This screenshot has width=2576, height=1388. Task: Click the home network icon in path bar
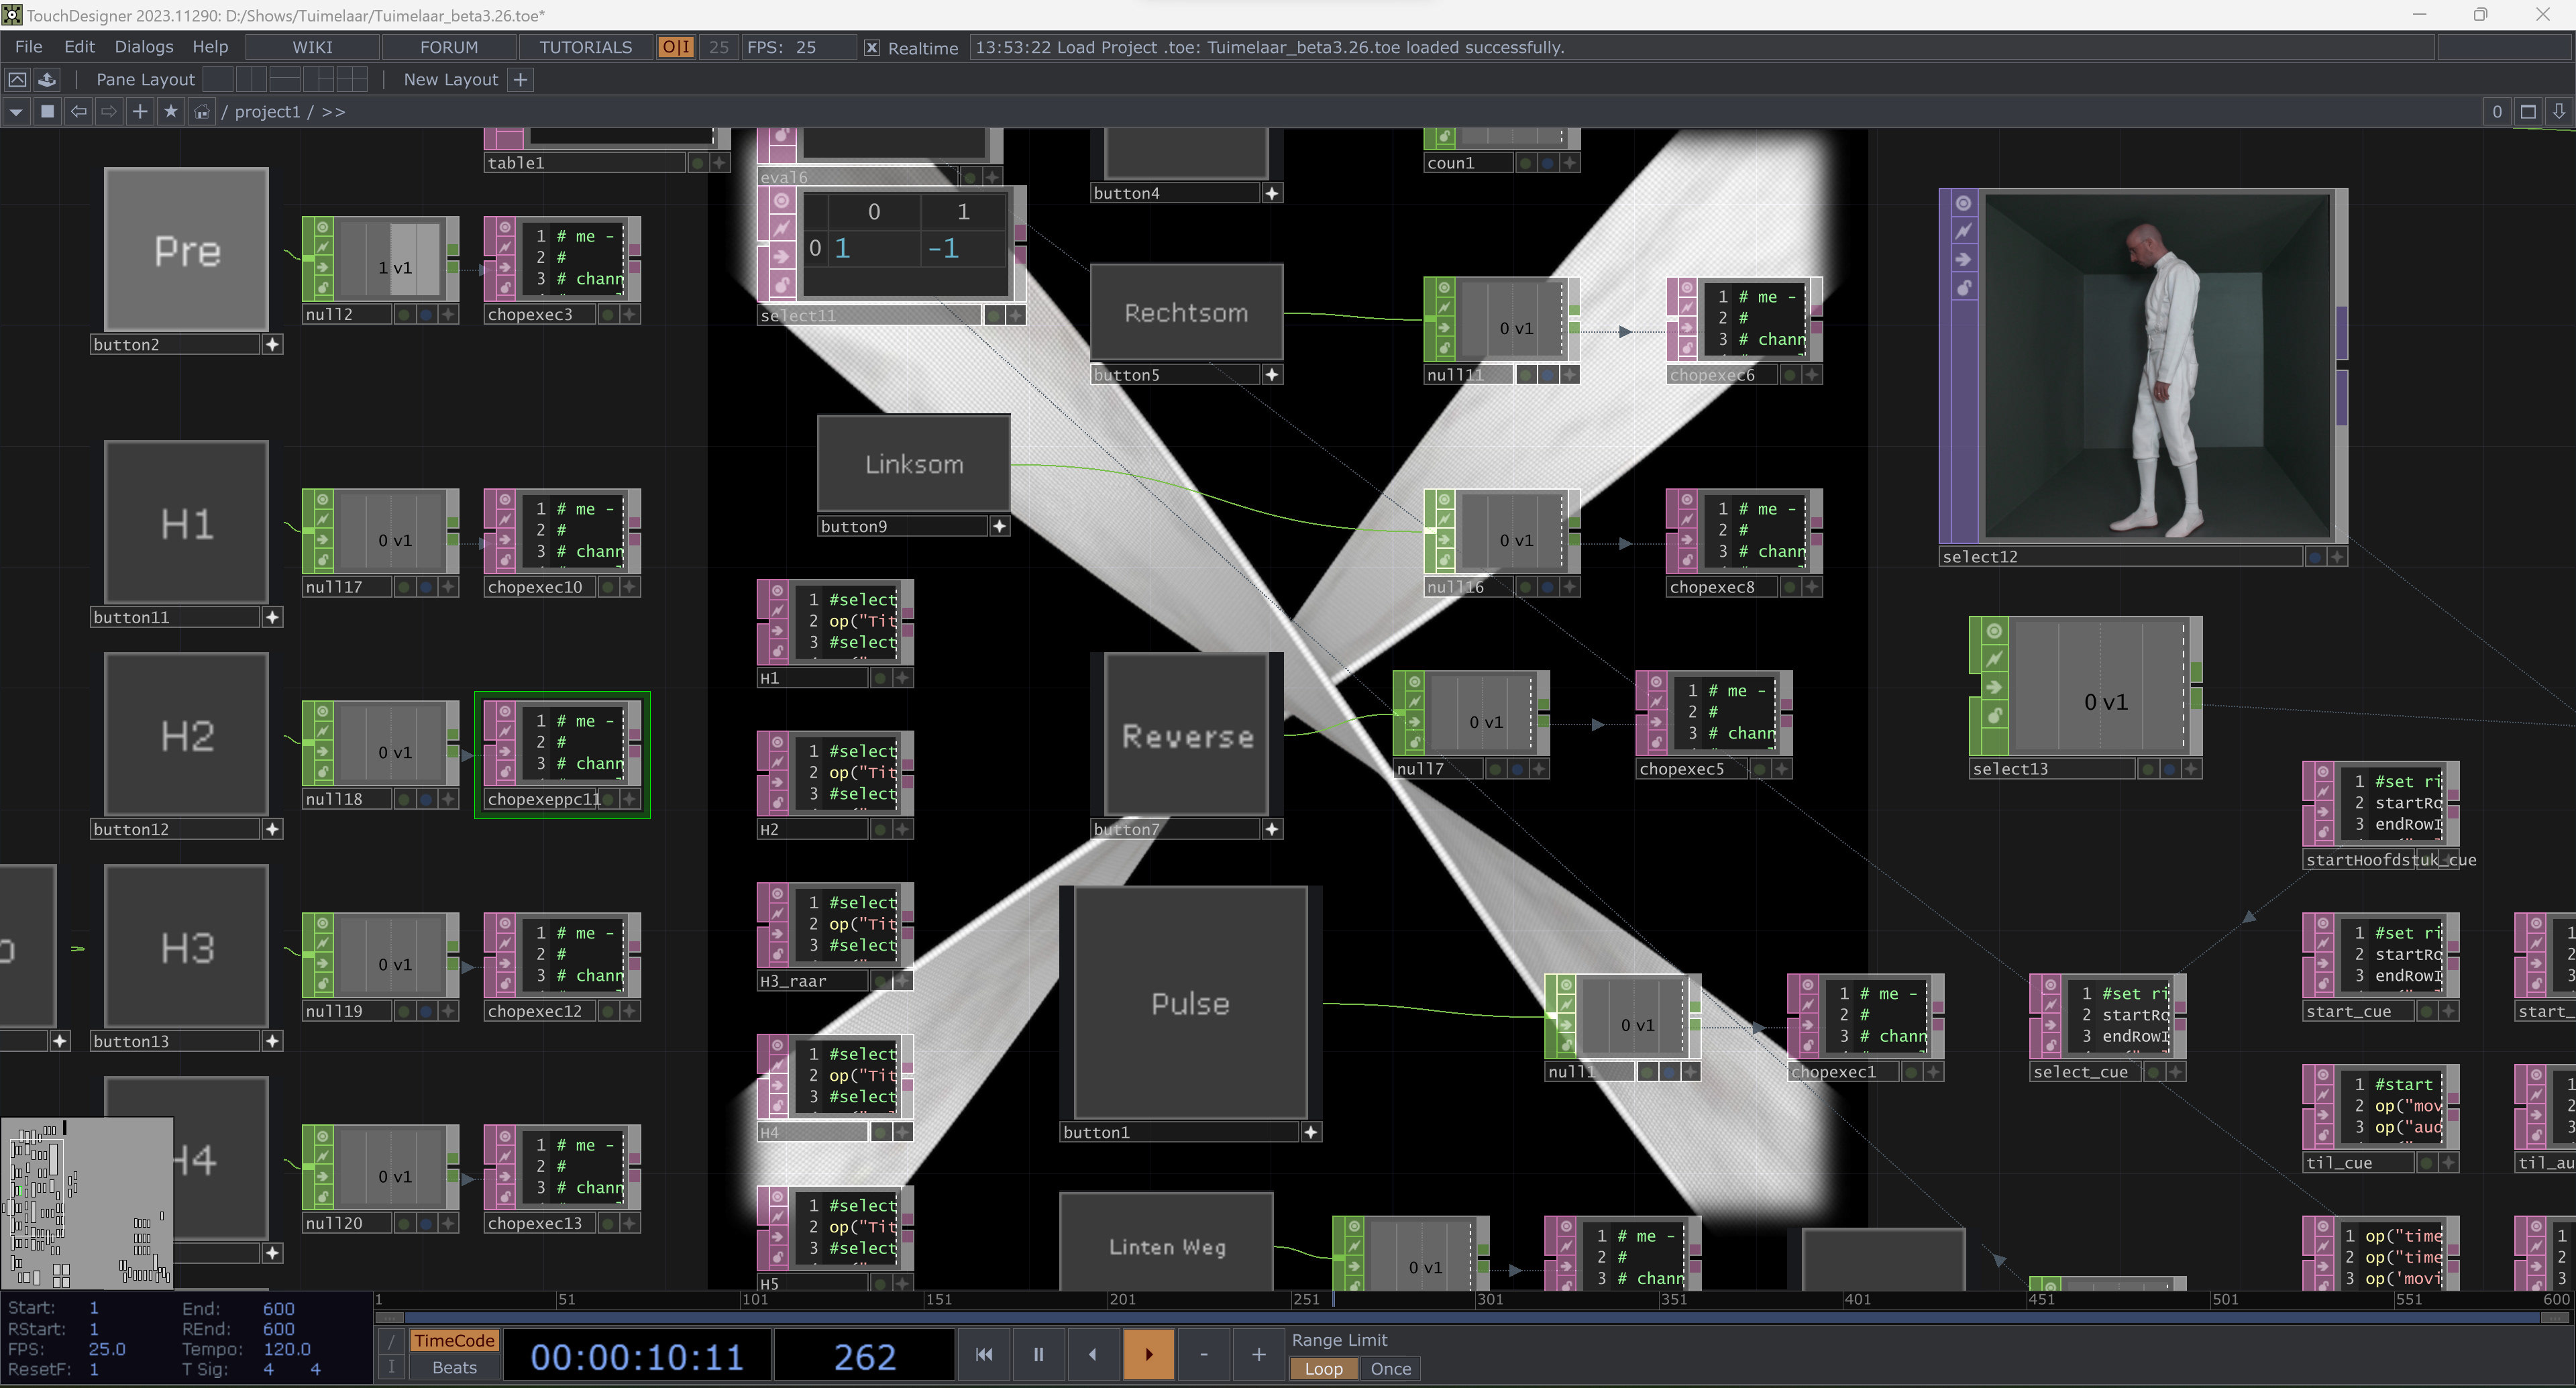pos(202,112)
